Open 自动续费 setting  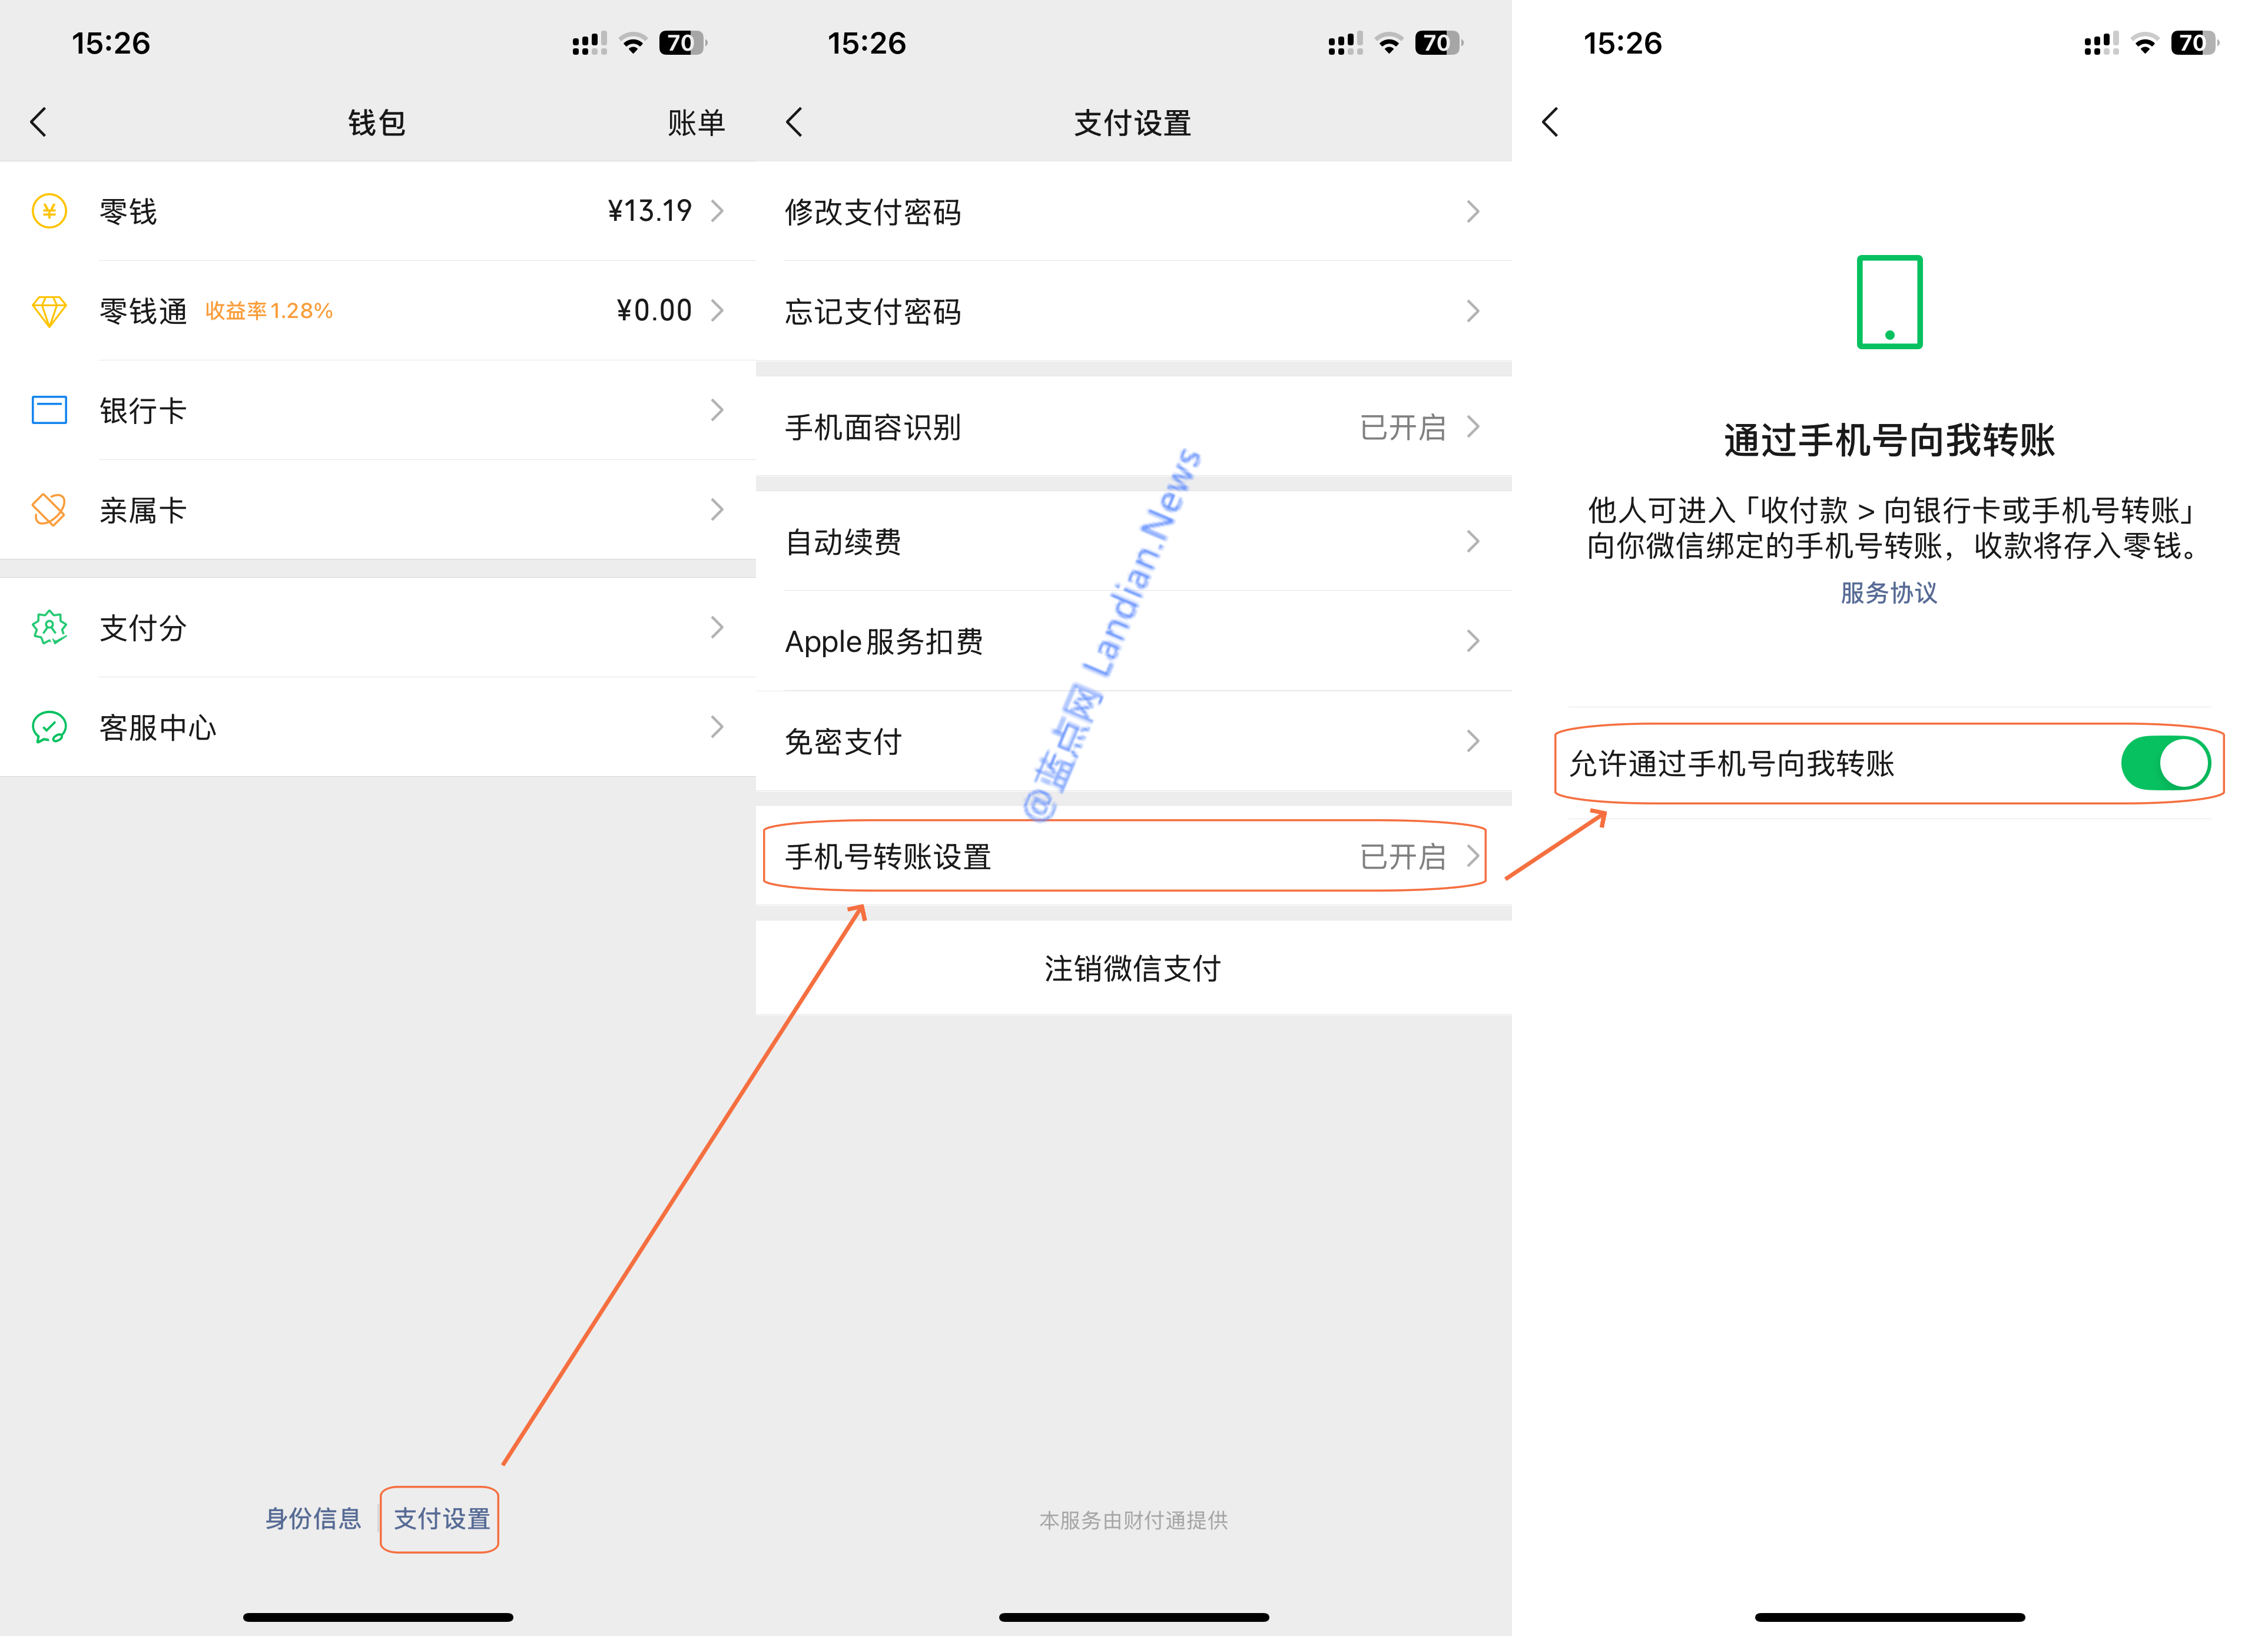(1134, 542)
